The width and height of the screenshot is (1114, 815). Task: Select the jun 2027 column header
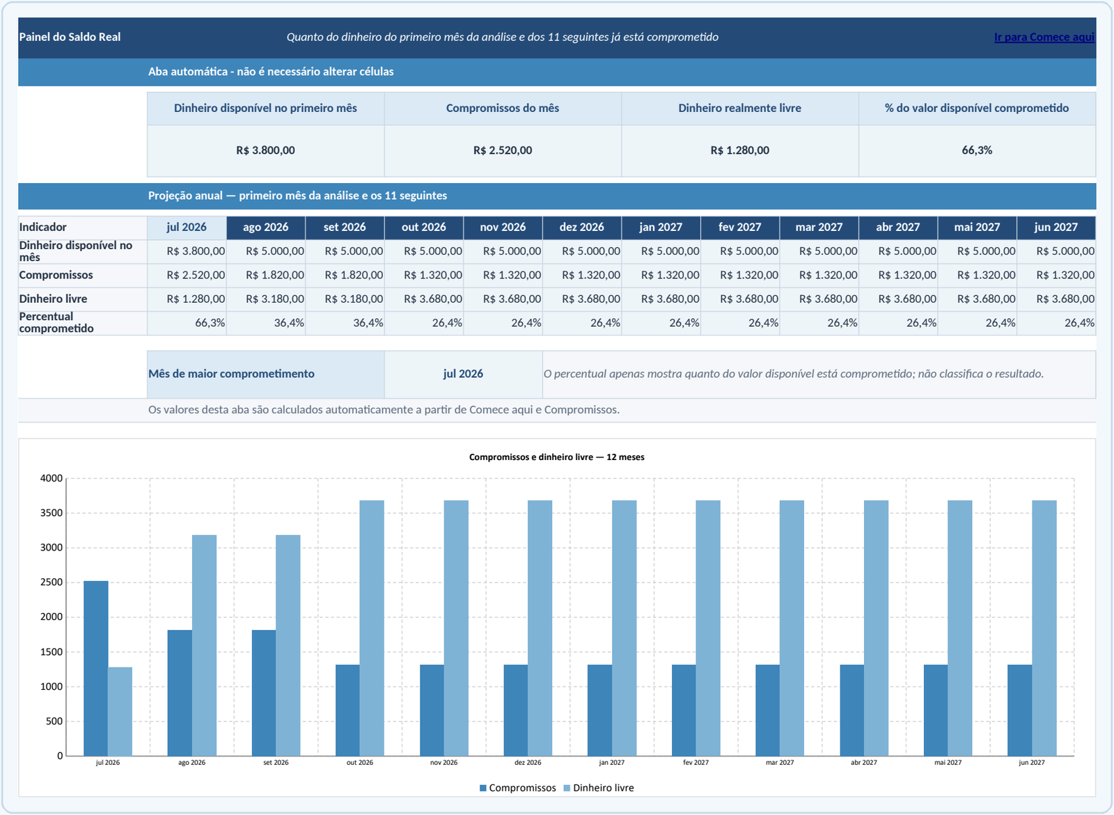[x=1056, y=227]
